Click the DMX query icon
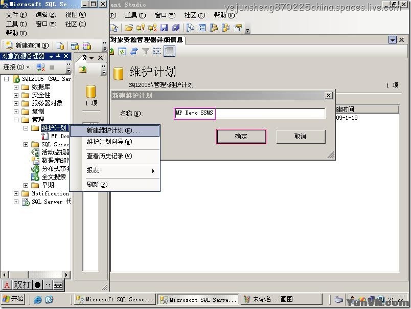Screen dimensions: 411x309 (x=87, y=46)
